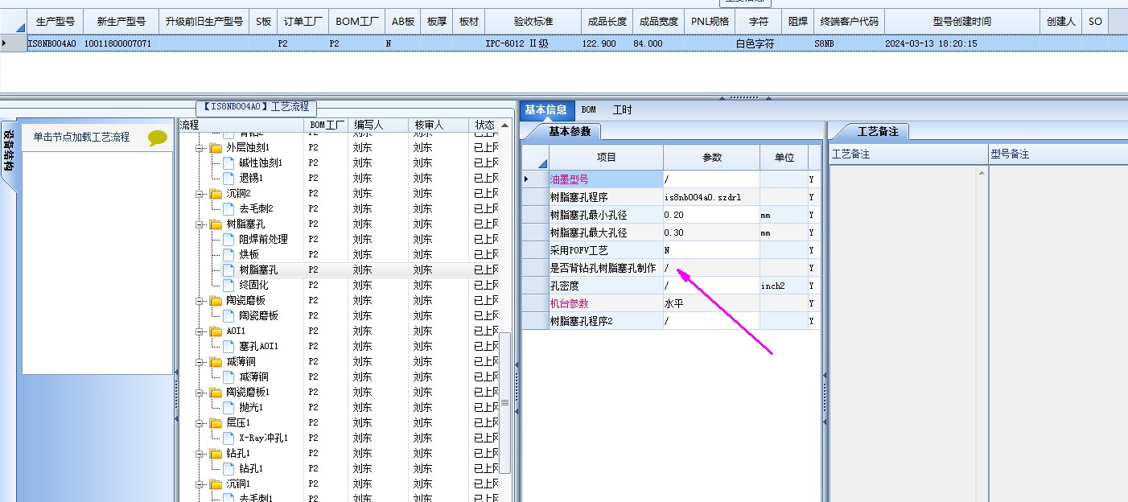The image size is (1128, 502).
Task: Select the 树脂塞孔 process step row
Action: [338, 270]
